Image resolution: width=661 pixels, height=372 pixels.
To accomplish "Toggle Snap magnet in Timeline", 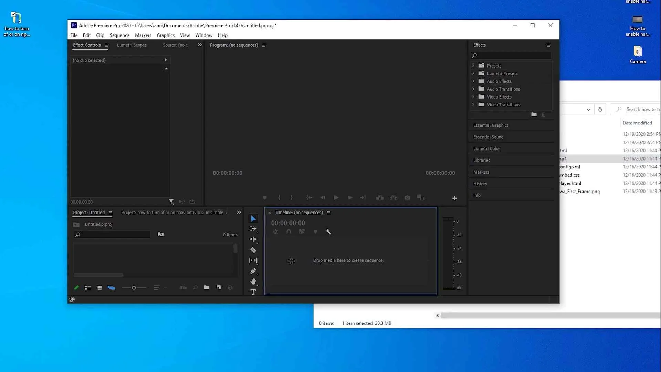I will [x=289, y=232].
